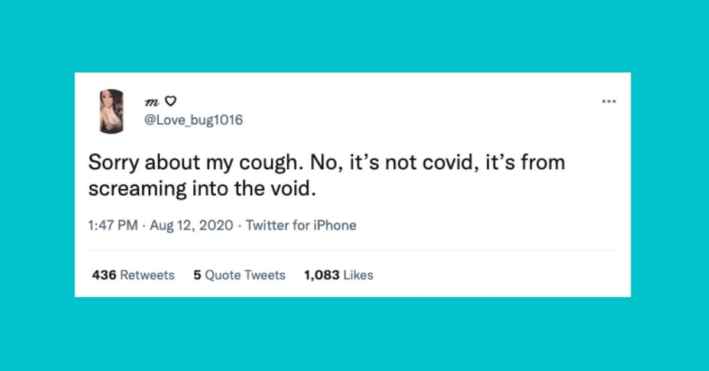The width and height of the screenshot is (709, 371).
Task: Open the Aug 12, 2020 date link
Action: 189,225
